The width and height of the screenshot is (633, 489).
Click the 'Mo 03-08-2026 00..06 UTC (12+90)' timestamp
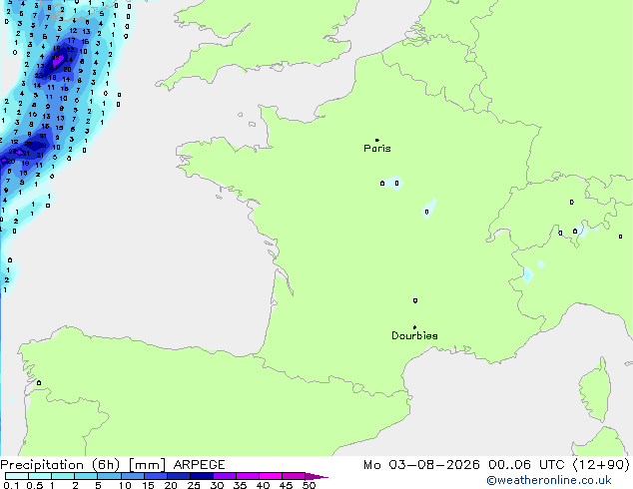(496, 465)
